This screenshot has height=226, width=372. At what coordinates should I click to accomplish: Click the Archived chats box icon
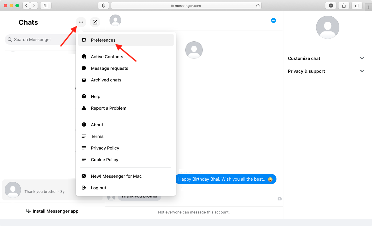pyautogui.click(x=84, y=80)
